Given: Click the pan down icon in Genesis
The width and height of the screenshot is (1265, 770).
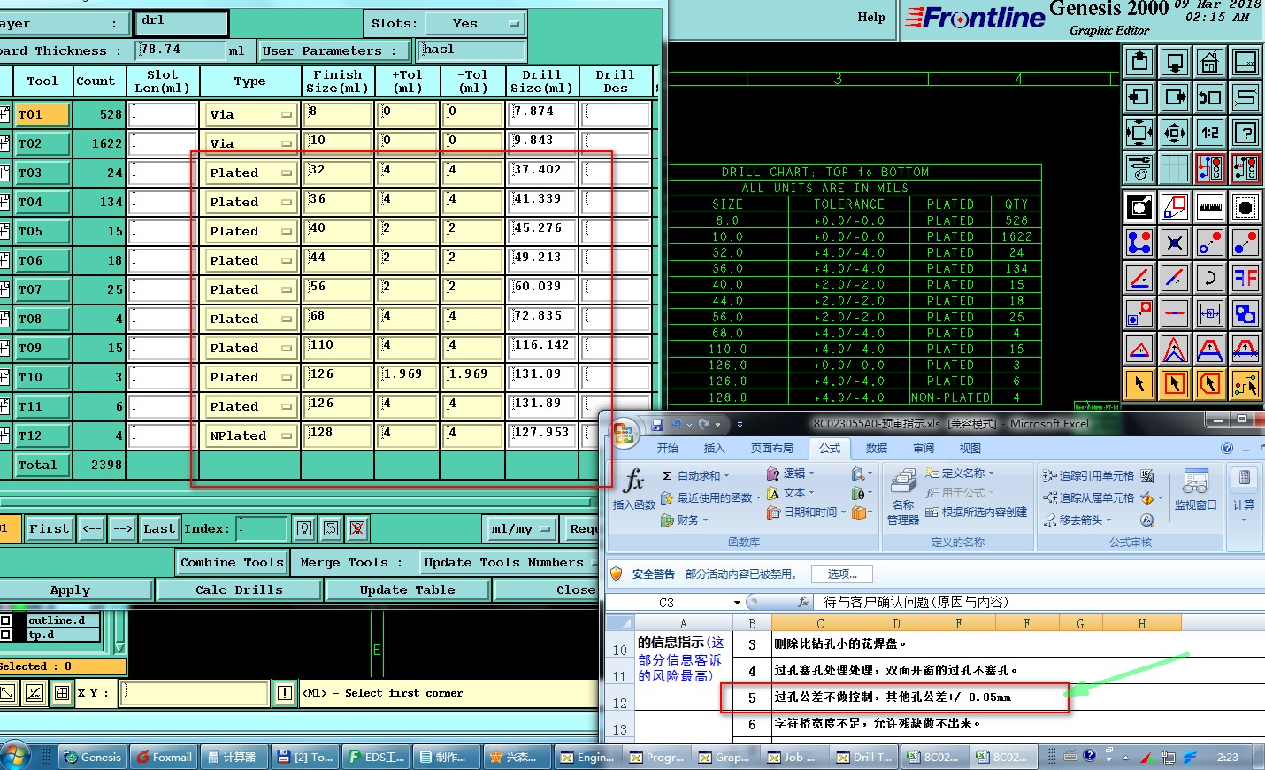Looking at the screenshot, I should [1175, 62].
